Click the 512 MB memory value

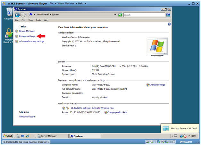tap(95, 70)
